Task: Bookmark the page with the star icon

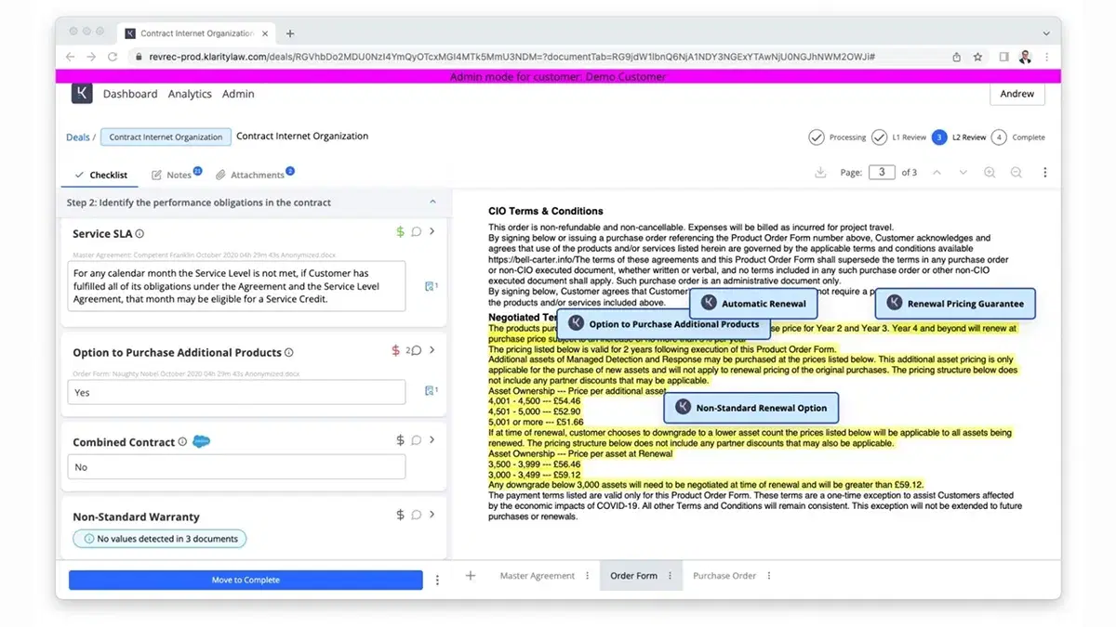Action: tap(978, 57)
